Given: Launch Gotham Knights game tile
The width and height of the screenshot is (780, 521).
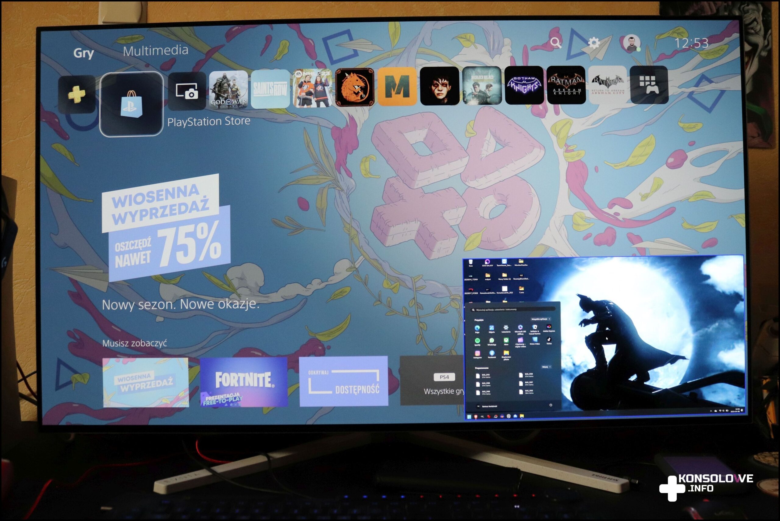Looking at the screenshot, I should click(524, 85).
